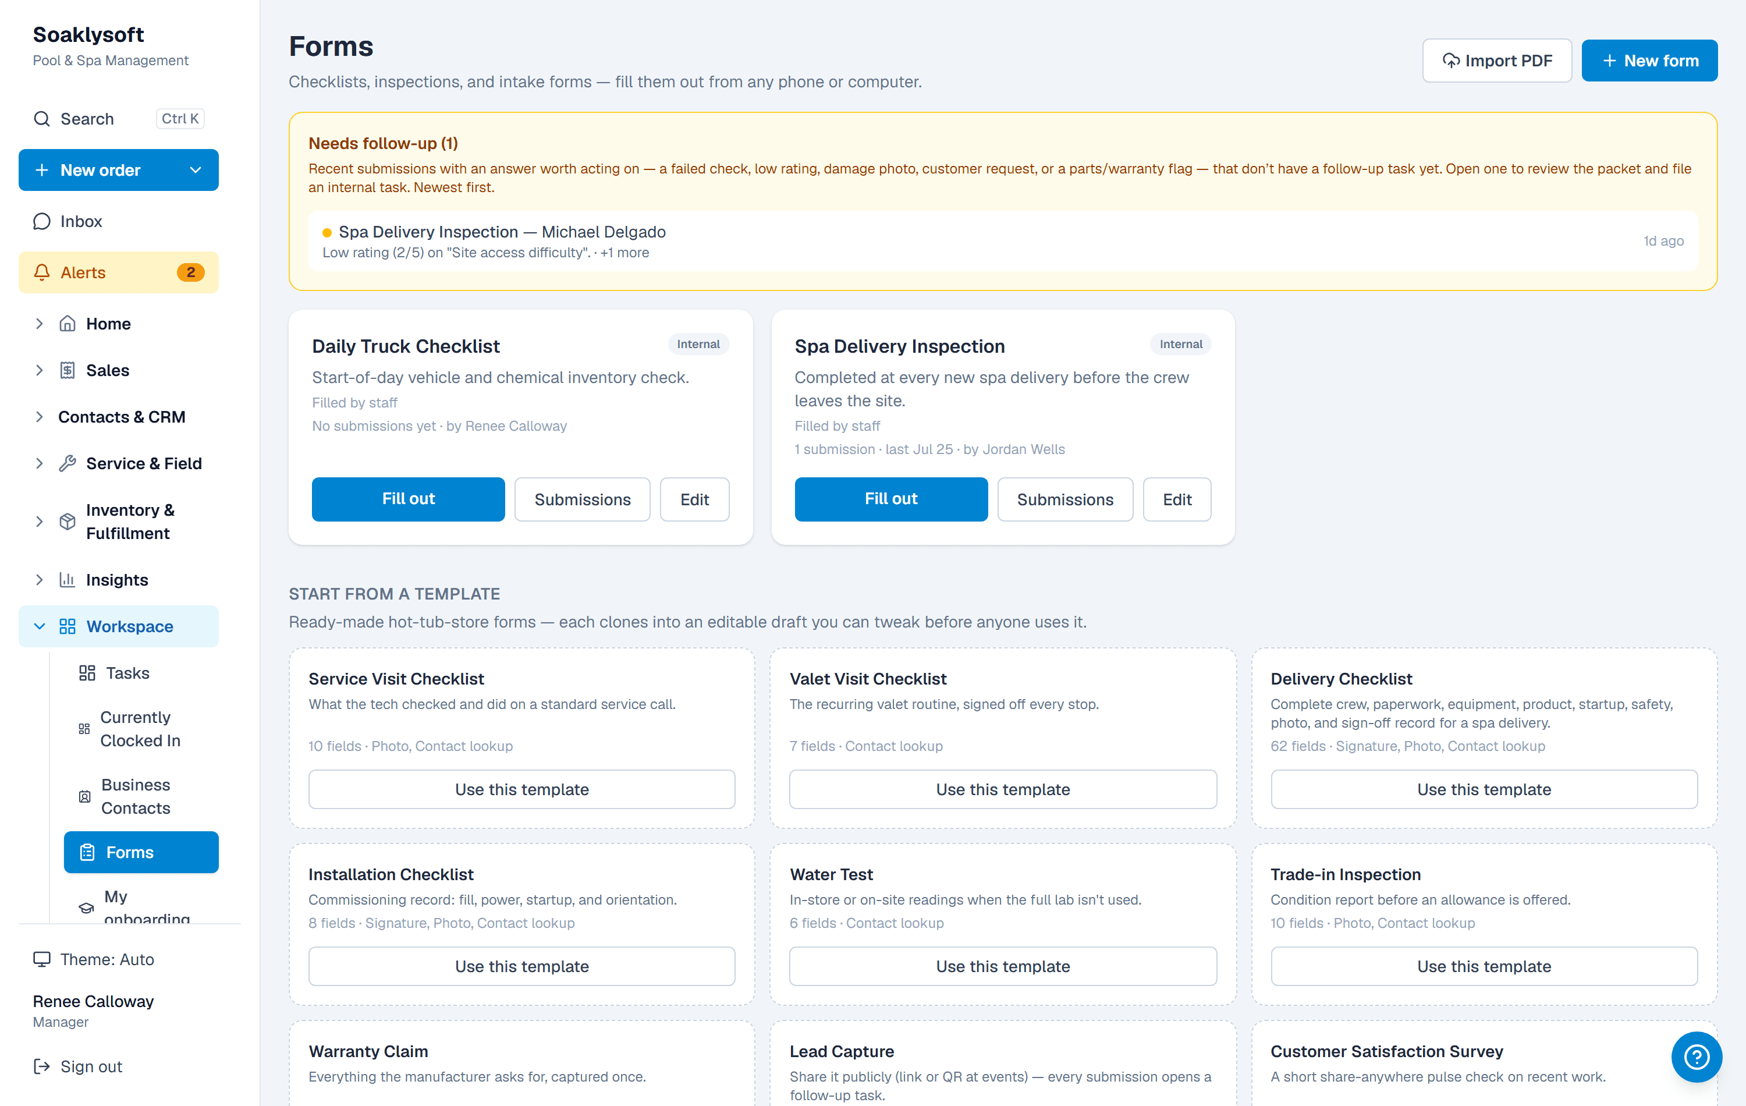Viewport: 1746px width, 1106px height.
Task: Click the Home house icon
Action: (x=68, y=324)
